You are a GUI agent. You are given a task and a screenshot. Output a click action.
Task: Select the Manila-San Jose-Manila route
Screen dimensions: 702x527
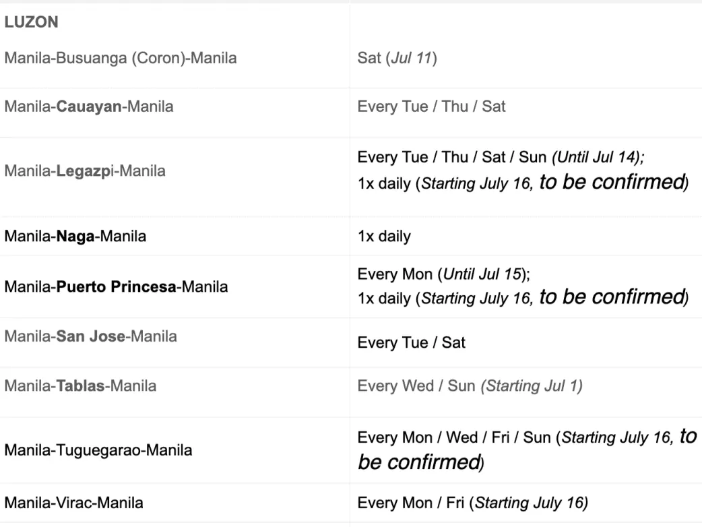pyautogui.click(x=91, y=336)
